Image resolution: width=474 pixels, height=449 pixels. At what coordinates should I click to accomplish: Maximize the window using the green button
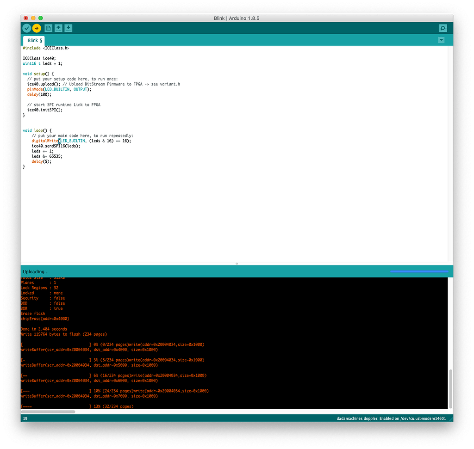pos(41,18)
